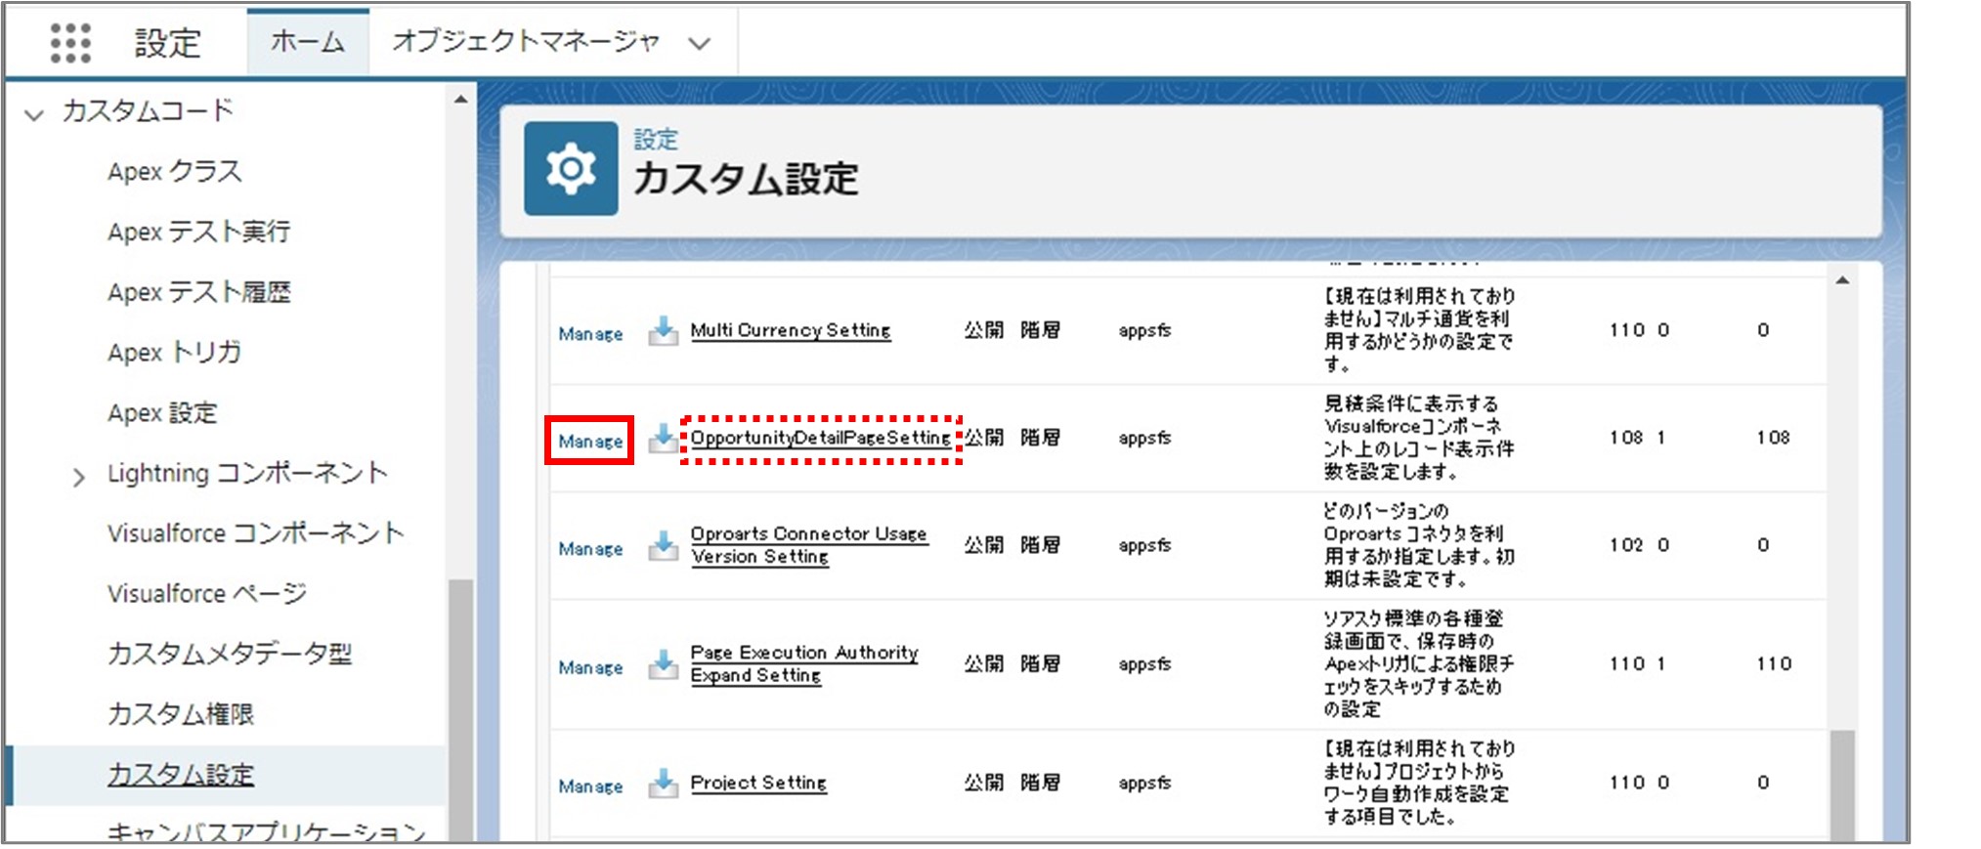Click download icon for Oproarts Connector Usage

click(663, 546)
